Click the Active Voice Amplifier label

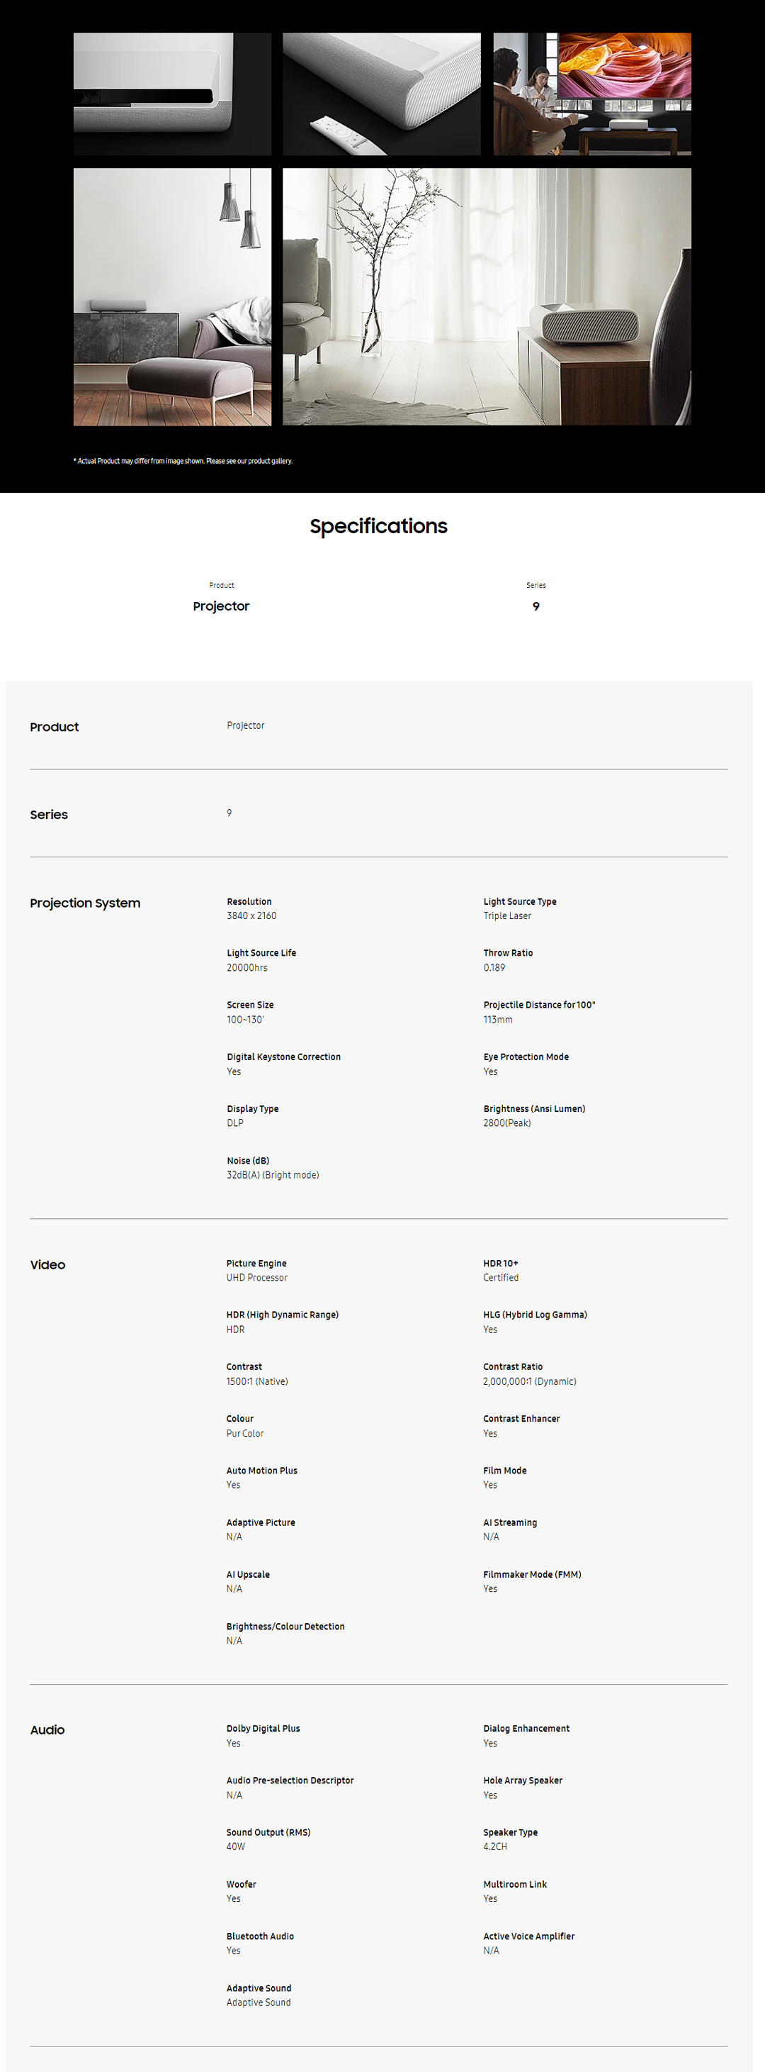[528, 1936]
